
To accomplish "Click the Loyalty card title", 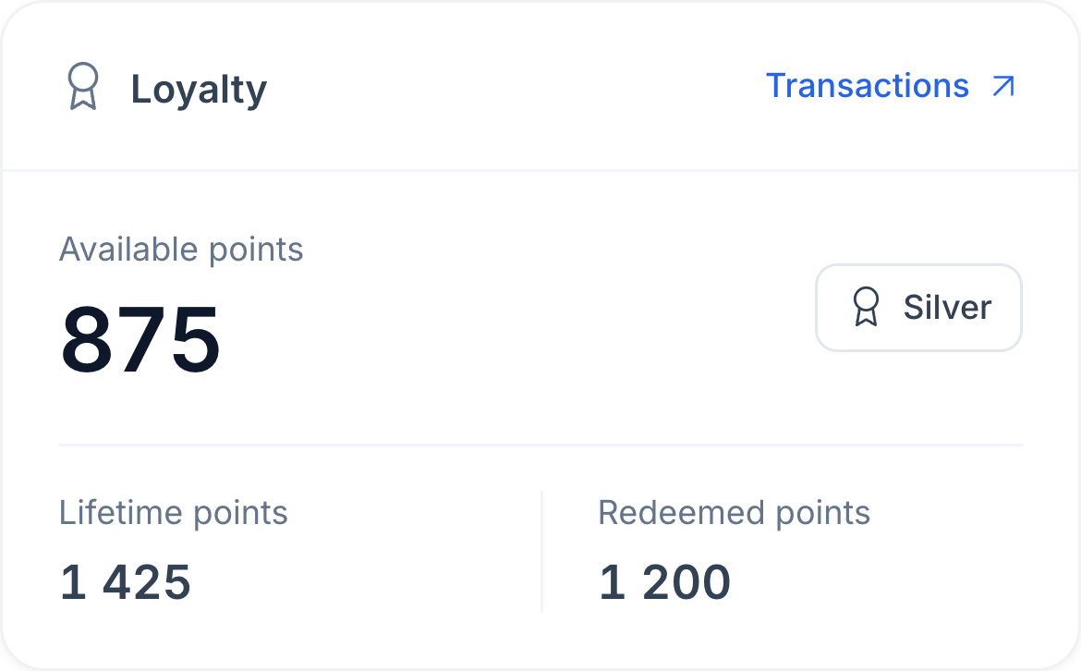I will point(199,91).
